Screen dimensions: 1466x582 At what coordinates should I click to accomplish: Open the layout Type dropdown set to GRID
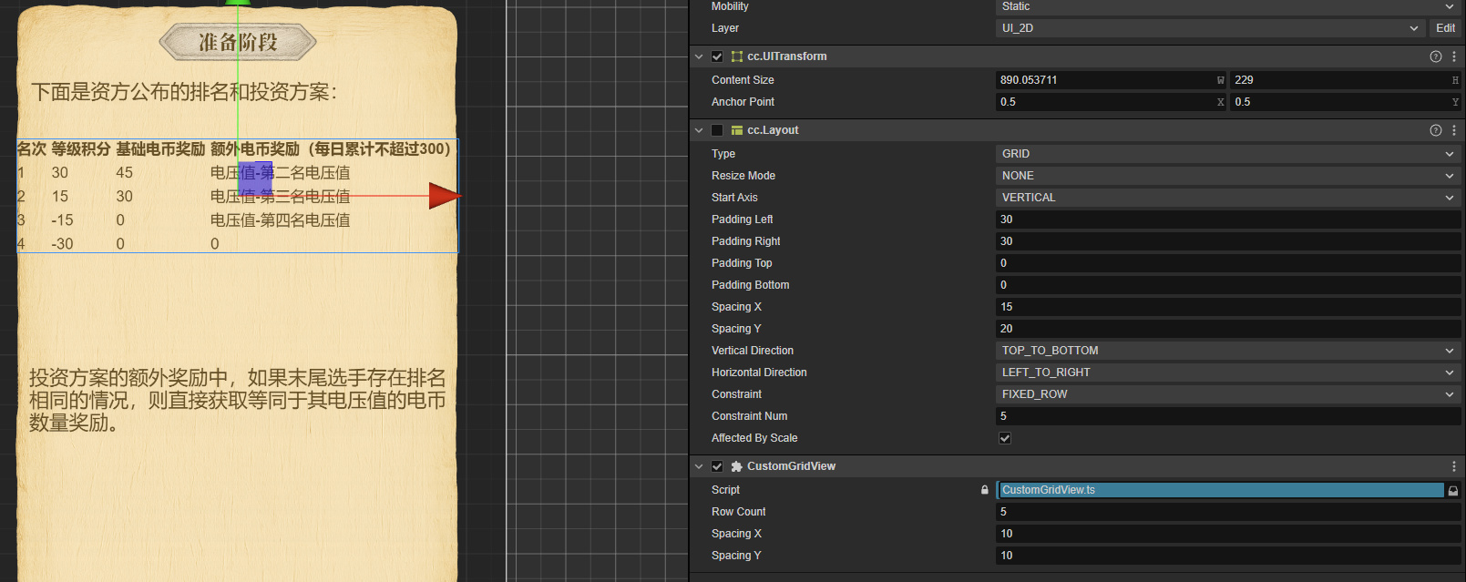click(x=1228, y=154)
